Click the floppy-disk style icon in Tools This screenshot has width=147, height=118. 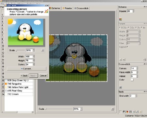pos(131,112)
